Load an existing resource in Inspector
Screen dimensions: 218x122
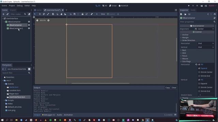tap(185, 14)
